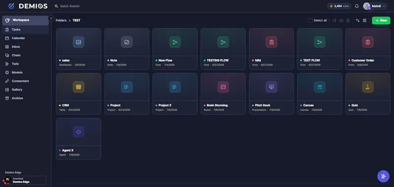394x187 pixels.
Task: Open the Project X card icon
Action: click(x=175, y=87)
